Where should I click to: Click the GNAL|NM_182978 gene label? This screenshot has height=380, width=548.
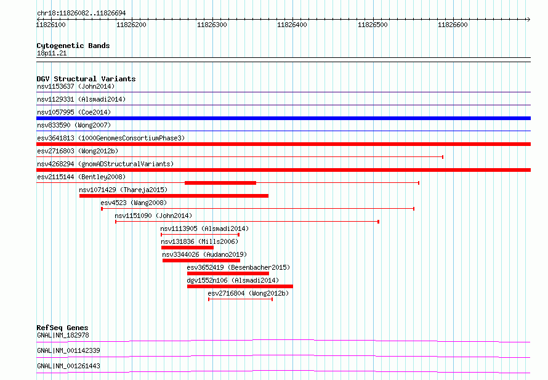(x=63, y=335)
